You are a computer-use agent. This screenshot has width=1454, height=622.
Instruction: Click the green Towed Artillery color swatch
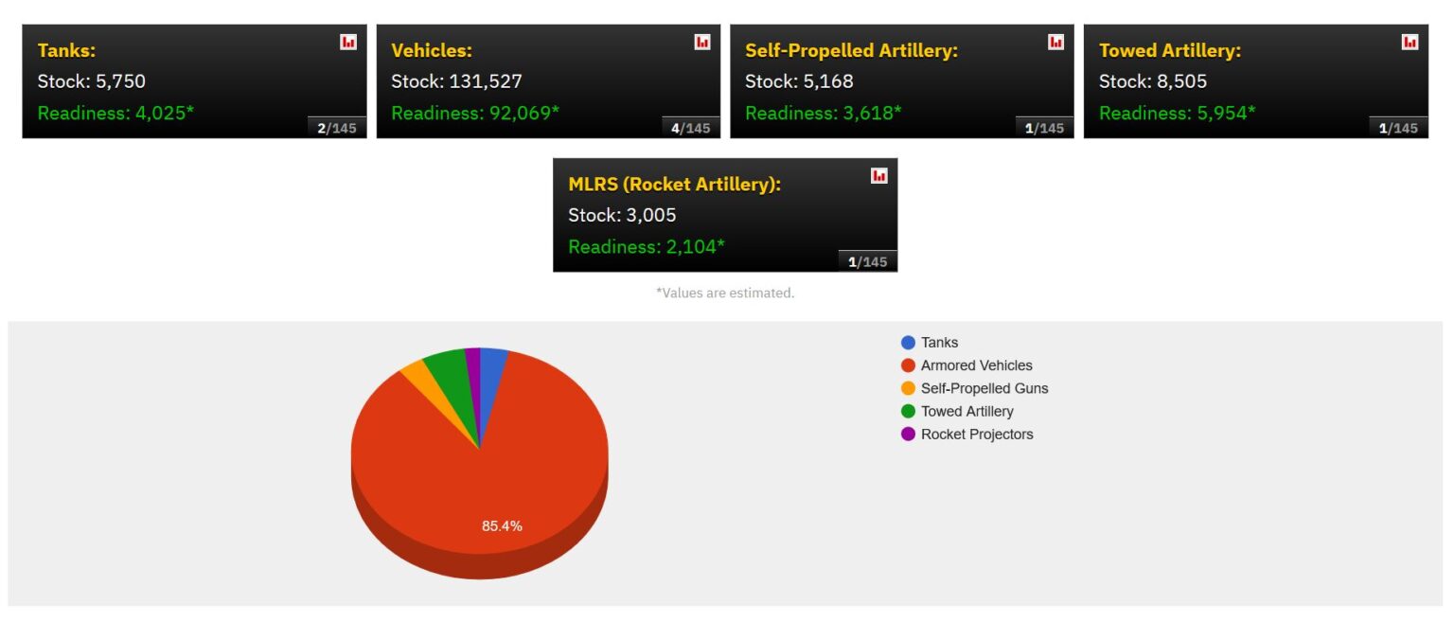907,411
